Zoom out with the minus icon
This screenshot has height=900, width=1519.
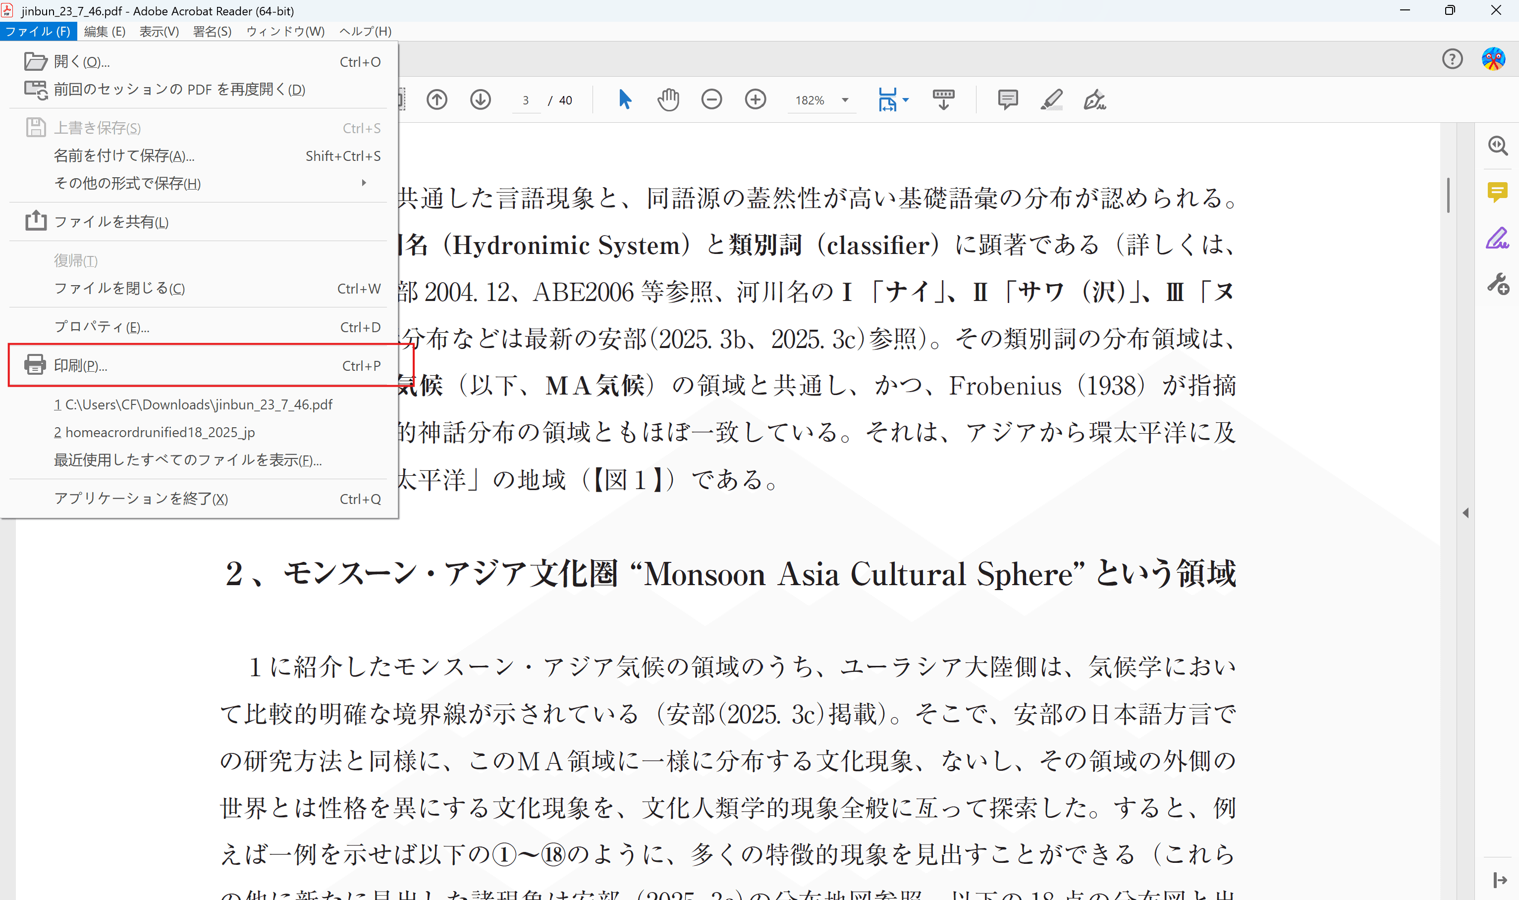pos(712,99)
